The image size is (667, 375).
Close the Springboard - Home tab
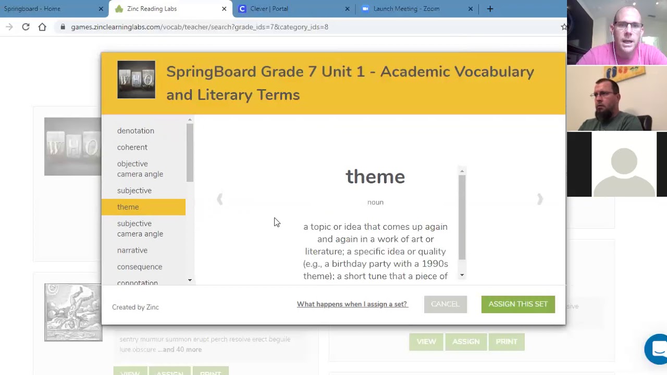(101, 9)
